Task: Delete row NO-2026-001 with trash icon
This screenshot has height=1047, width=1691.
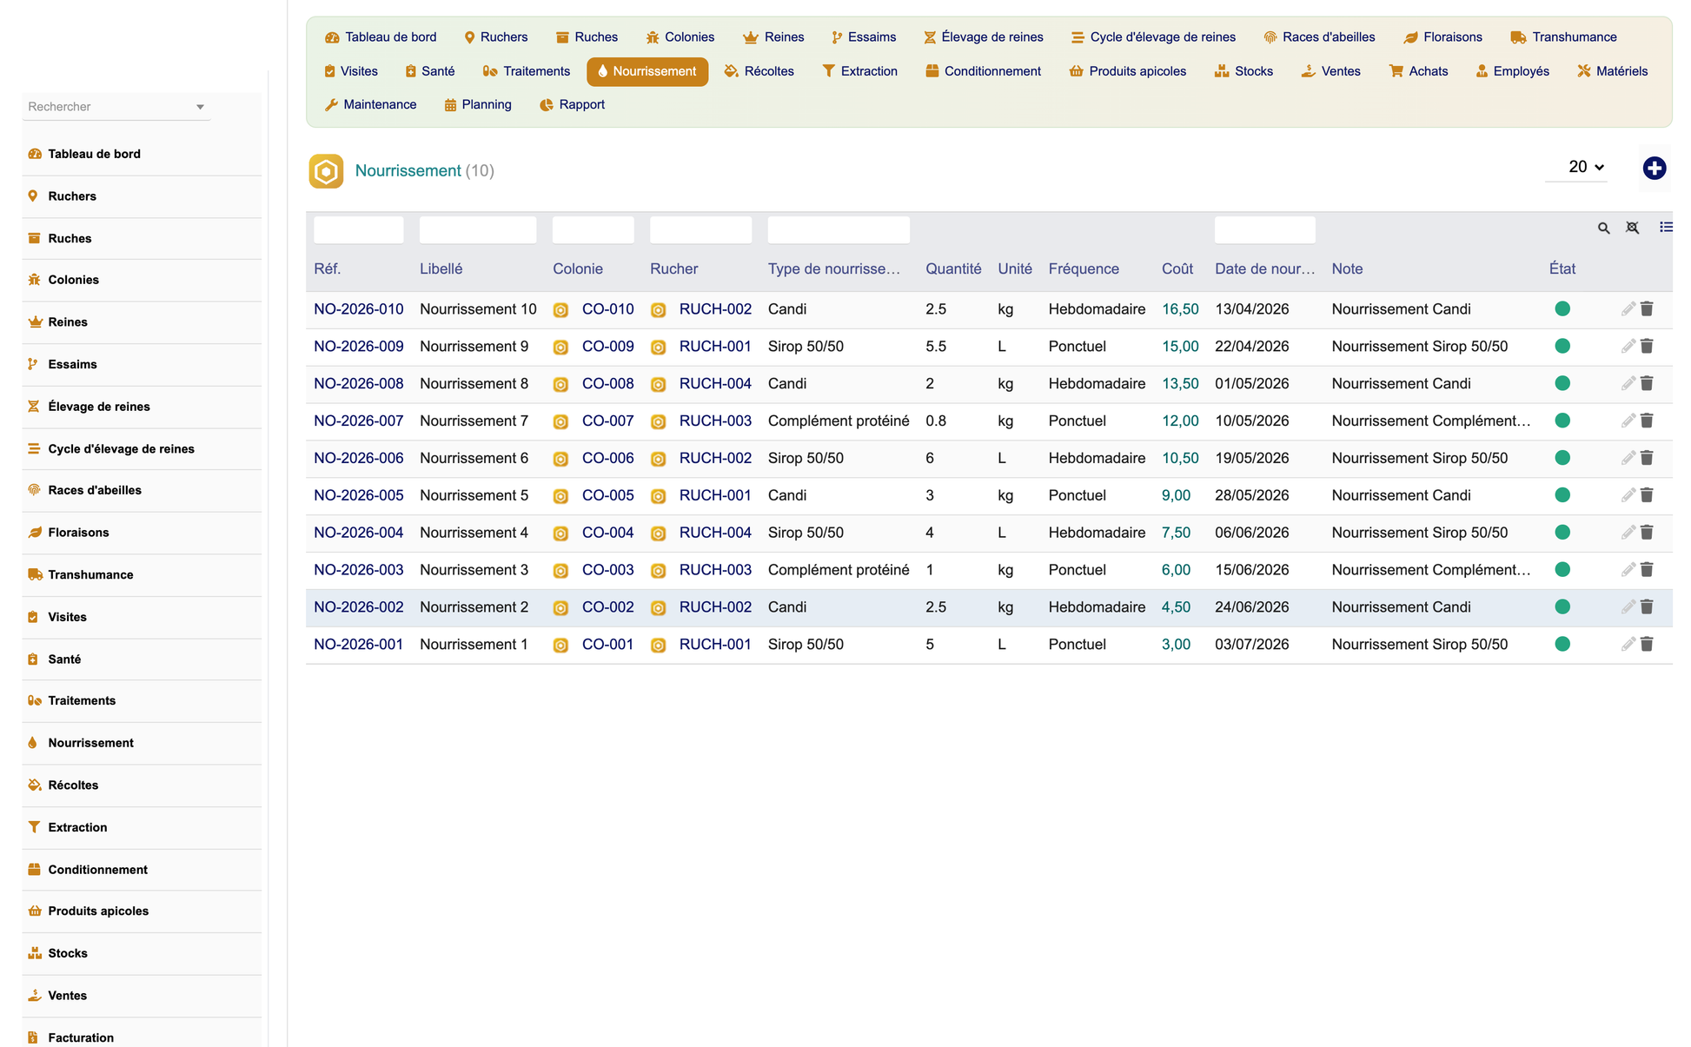Action: 1647,645
